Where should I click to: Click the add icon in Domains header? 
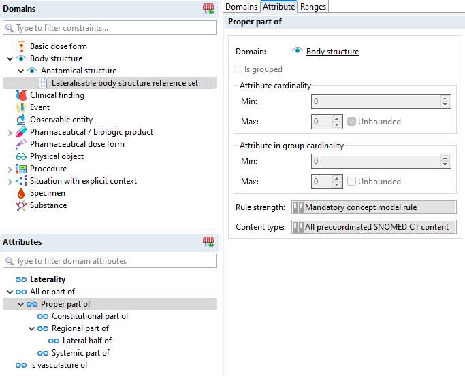(x=208, y=9)
